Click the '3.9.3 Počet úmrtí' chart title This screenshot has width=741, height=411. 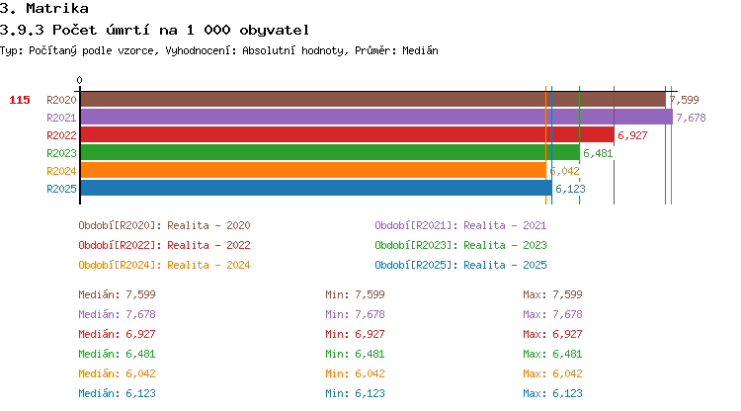tap(154, 30)
